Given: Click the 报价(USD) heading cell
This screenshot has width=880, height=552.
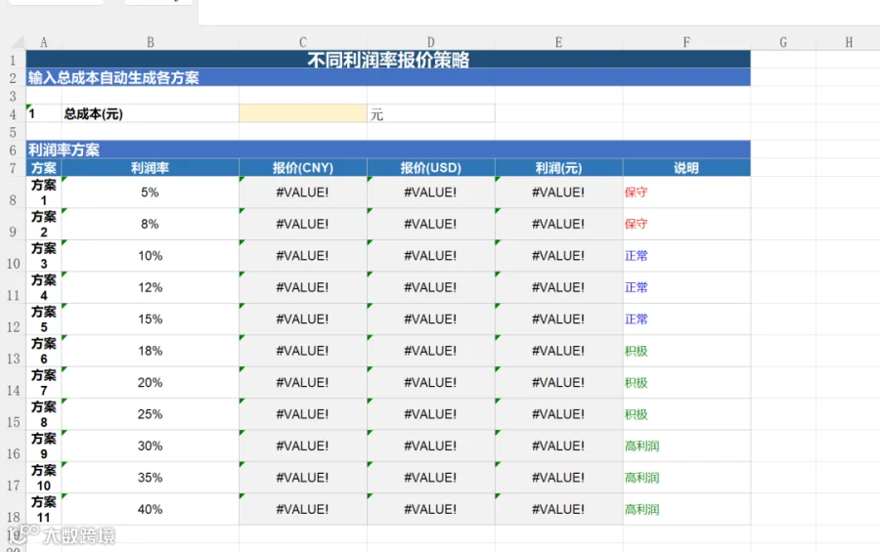Looking at the screenshot, I should coord(430,168).
